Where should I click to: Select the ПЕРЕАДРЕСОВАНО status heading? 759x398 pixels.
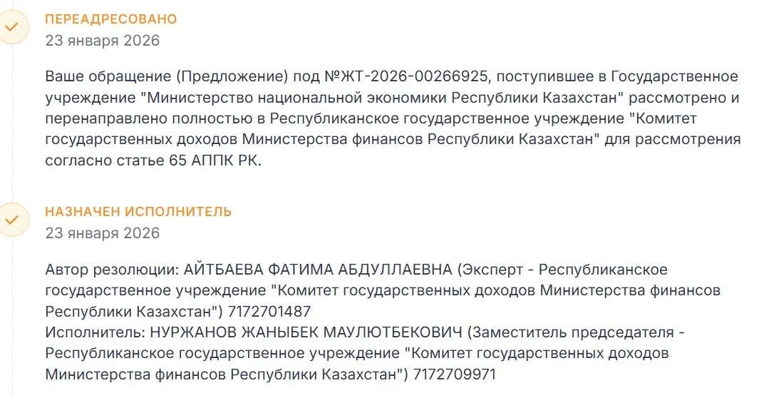pos(110,19)
